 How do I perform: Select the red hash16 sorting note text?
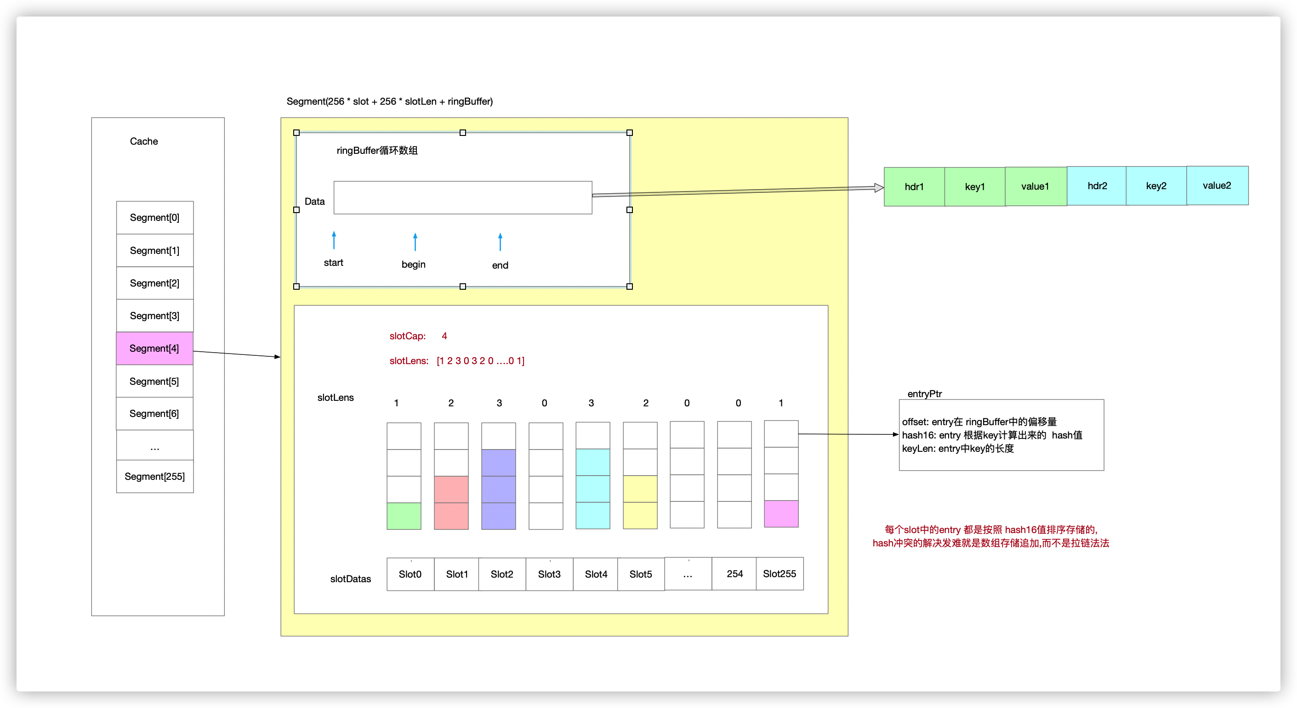[x=991, y=536]
